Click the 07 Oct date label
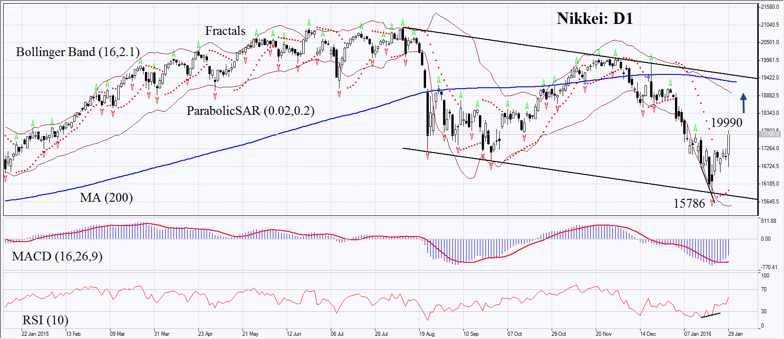Viewport: 784px width, 339px height. click(x=514, y=334)
